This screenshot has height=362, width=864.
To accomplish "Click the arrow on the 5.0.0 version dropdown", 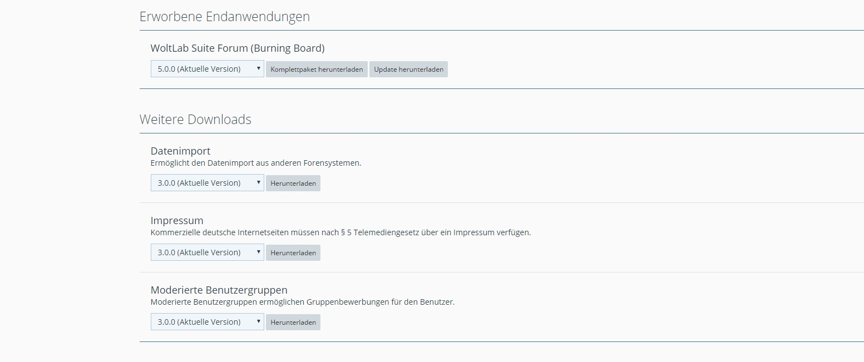I will click(259, 69).
